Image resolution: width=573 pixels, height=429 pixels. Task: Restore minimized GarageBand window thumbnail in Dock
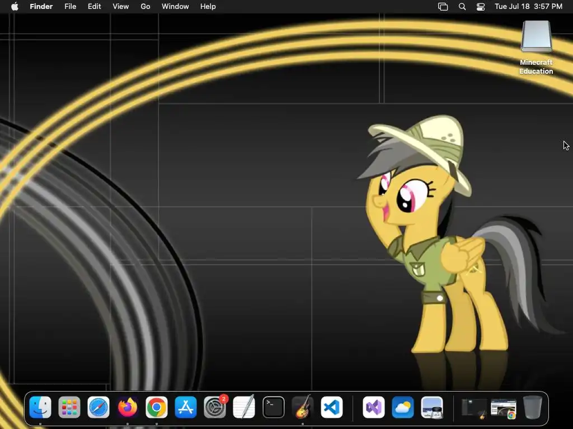(x=474, y=408)
